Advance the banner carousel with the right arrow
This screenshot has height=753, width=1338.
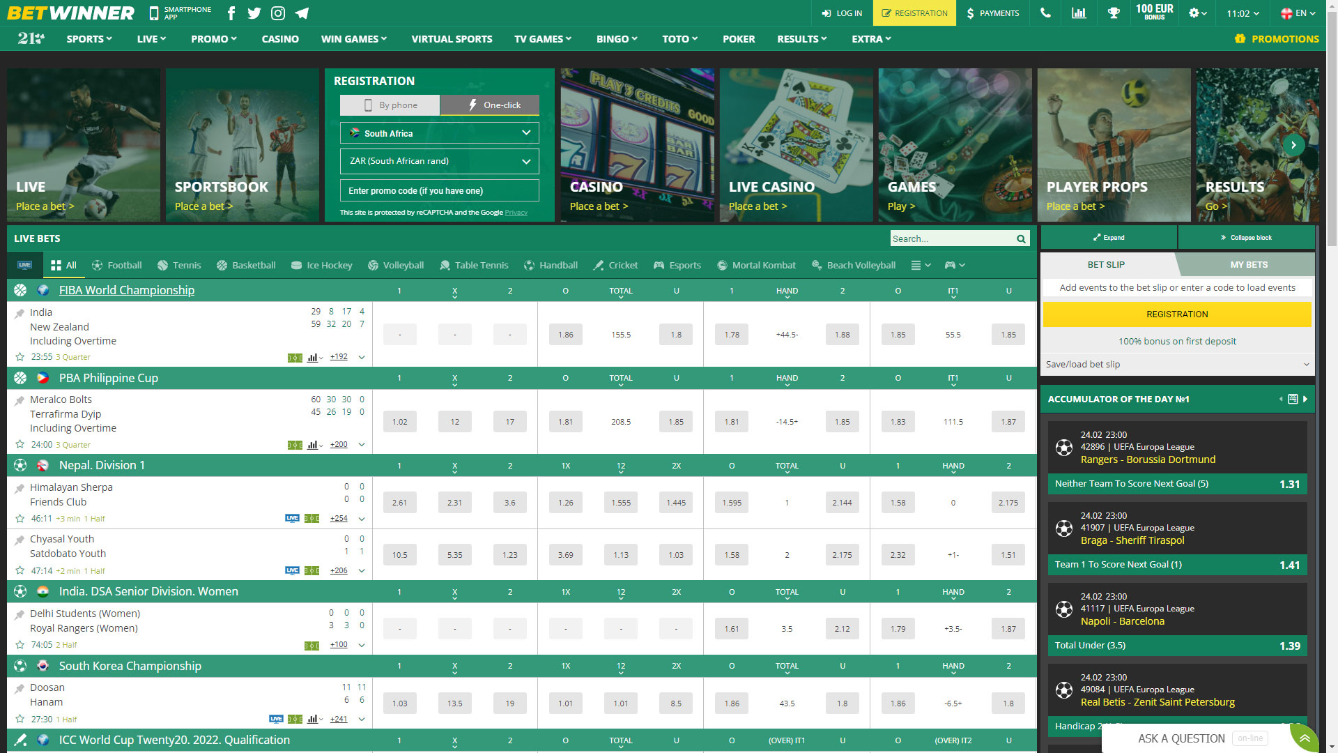click(x=1293, y=145)
